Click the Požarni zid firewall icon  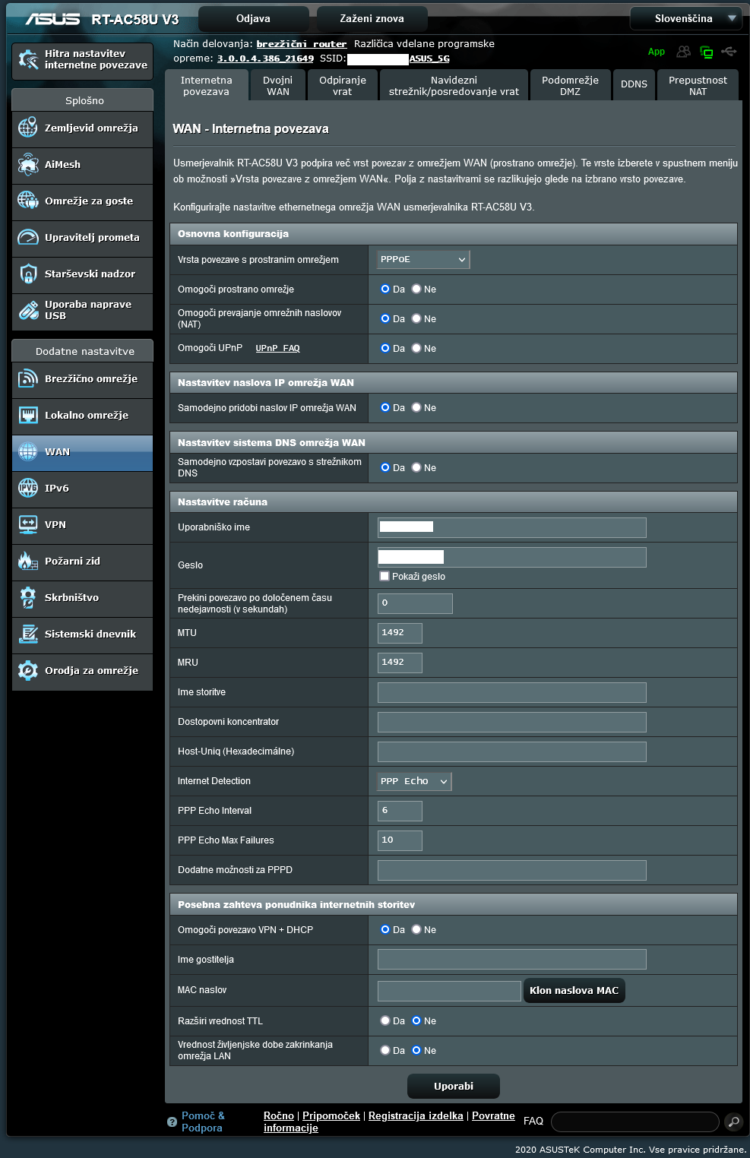(28, 561)
